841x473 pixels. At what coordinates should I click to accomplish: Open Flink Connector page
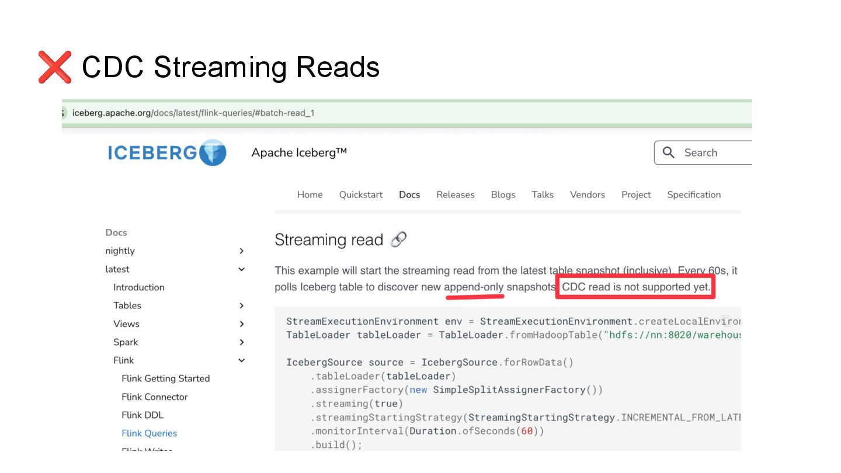(x=155, y=397)
